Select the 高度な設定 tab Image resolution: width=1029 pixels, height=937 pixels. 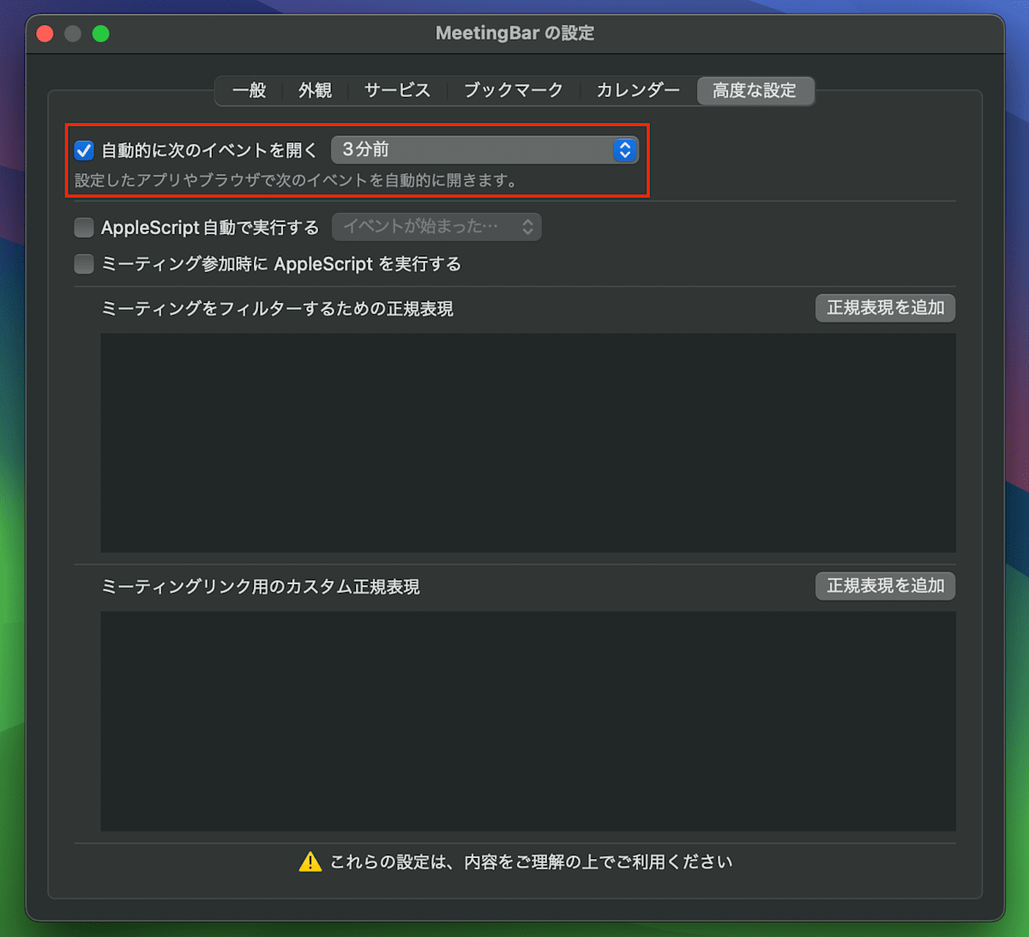(x=755, y=91)
